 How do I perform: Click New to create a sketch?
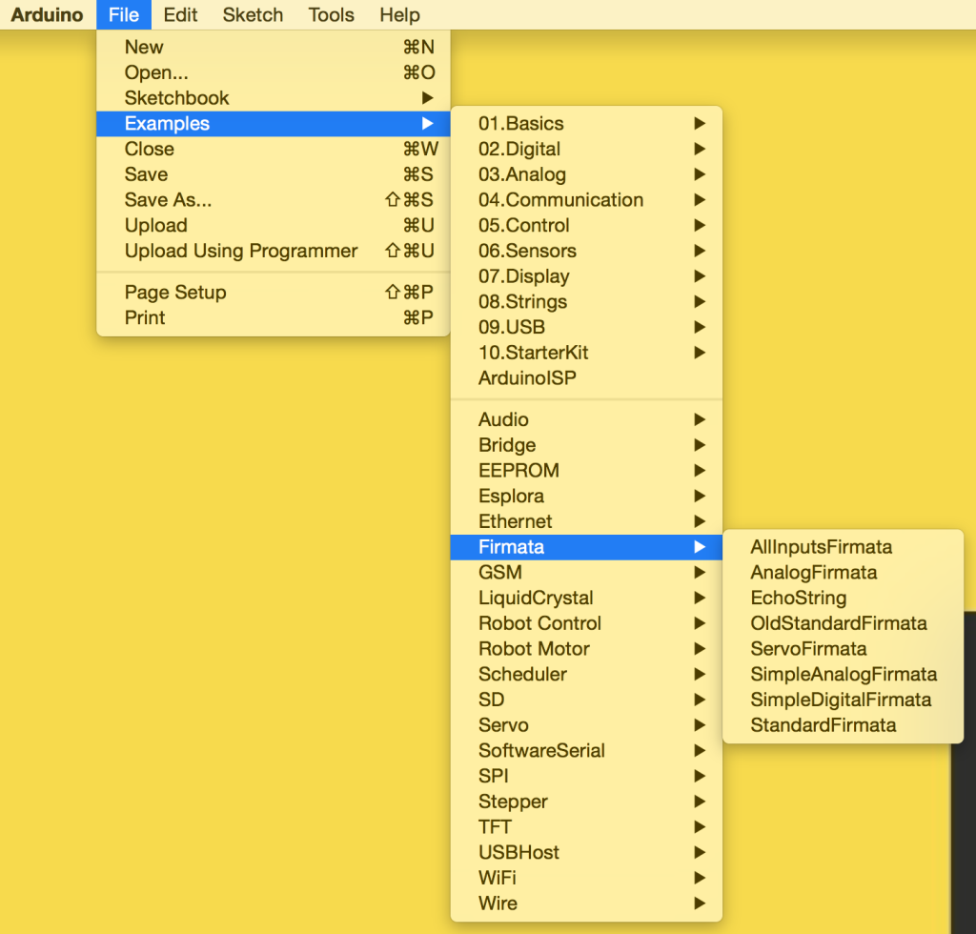click(144, 46)
